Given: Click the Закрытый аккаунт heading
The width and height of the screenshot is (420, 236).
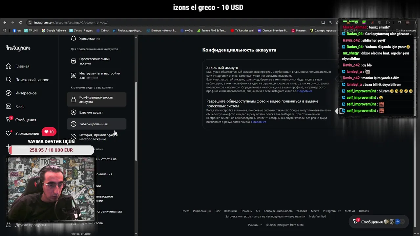Looking at the screenshot, I should tap(222, 68).
